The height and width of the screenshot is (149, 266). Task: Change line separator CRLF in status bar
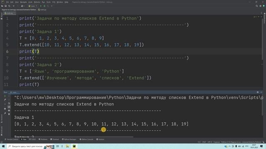coord(204,142)
